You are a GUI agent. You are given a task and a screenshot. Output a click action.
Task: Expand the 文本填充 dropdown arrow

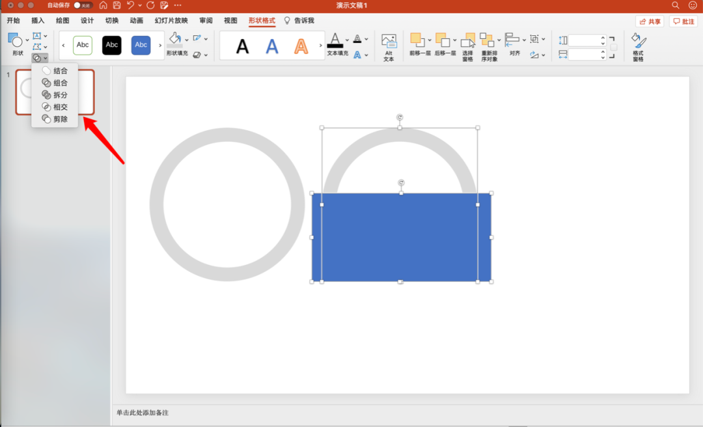347,40
